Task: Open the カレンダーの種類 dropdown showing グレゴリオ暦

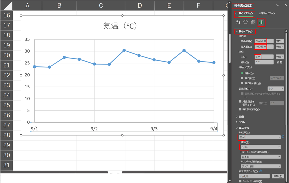Action: 260,166
